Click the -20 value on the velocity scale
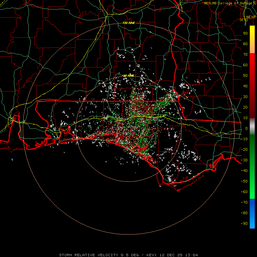 244,150
